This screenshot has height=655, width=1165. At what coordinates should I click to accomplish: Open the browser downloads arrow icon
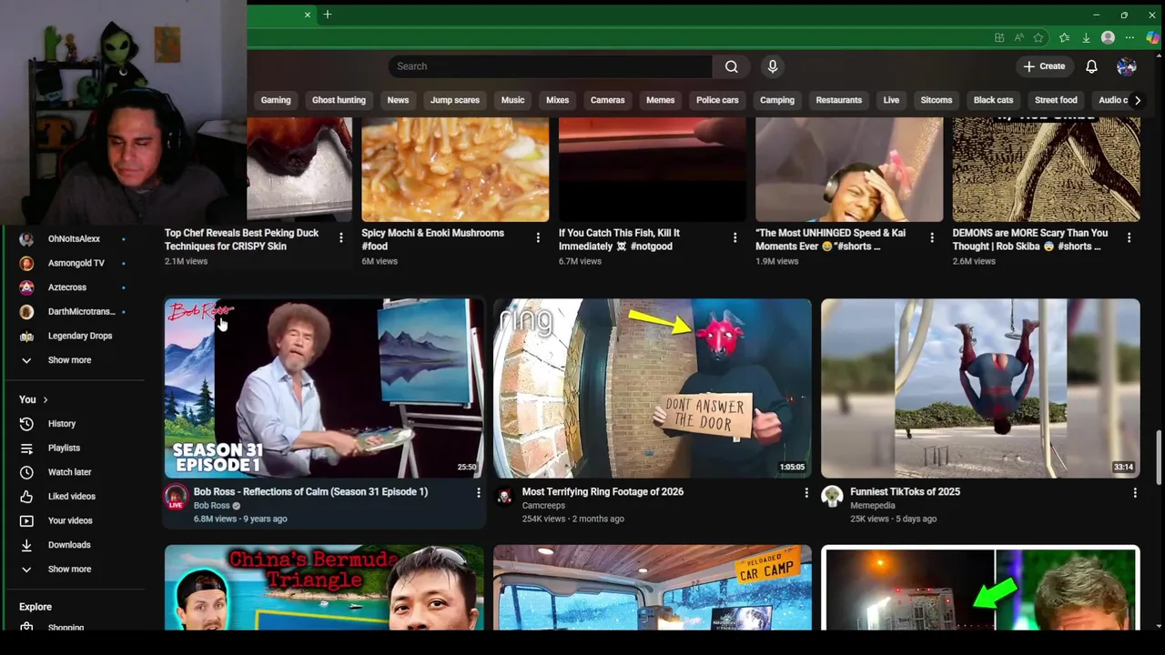[1086, 37]
